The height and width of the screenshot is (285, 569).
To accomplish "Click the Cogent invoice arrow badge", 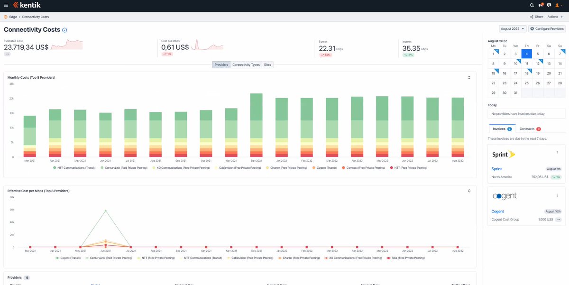I will 558,220.
